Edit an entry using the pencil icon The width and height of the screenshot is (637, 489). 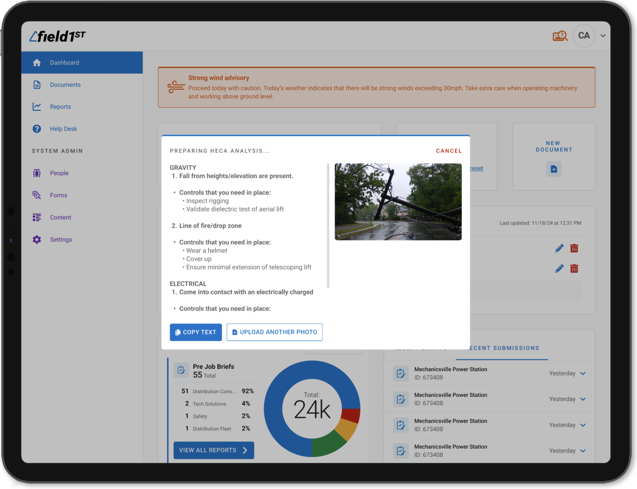[x=559, y=248]
